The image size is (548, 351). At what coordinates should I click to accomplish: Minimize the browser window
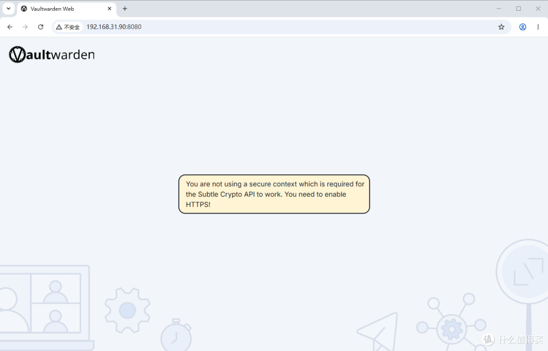point(499,9)
